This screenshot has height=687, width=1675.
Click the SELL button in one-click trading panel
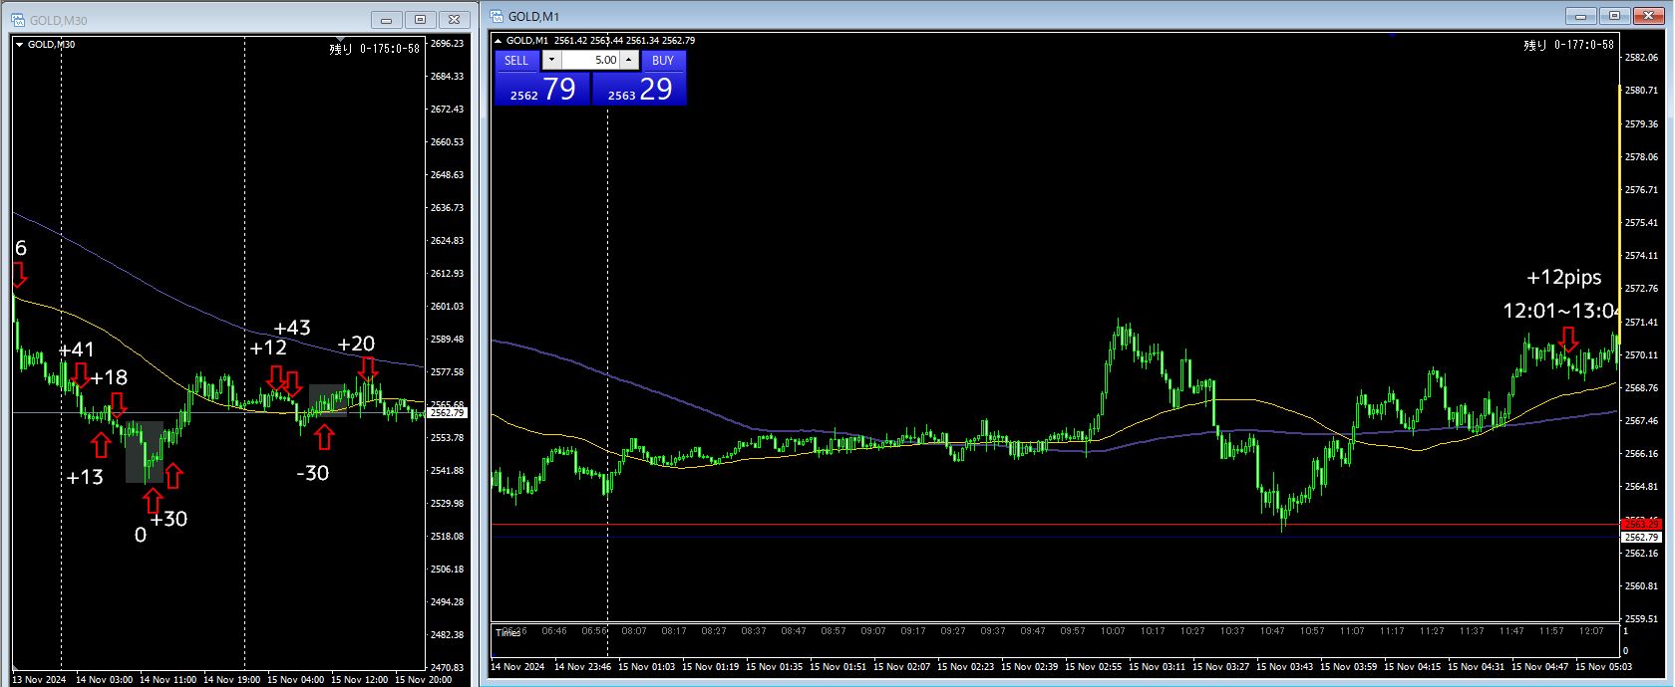(x=516, y=60)
